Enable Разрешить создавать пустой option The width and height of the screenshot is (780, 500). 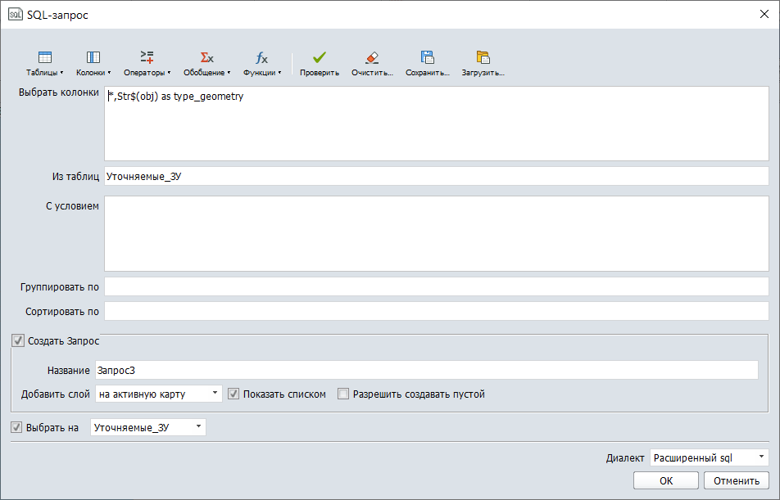(343, 394)
